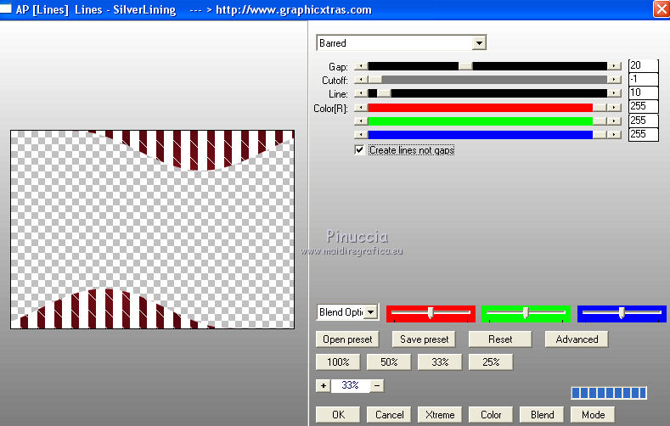Click the Cutoff value field showing -1
Viewport: 670px width, 426px height.
tap(643, 79)
